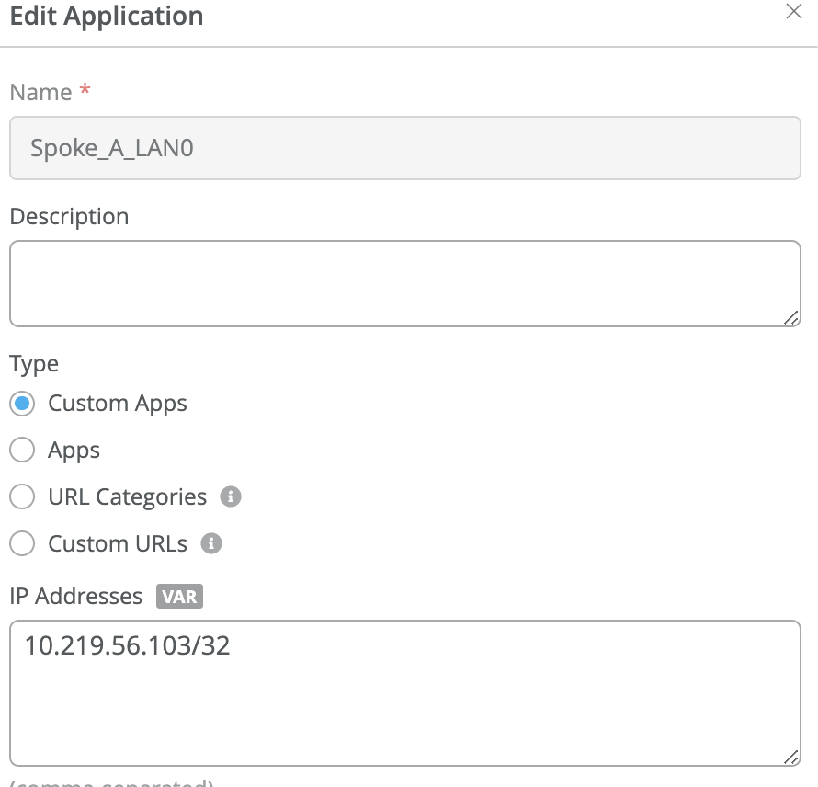Click the 'Edit Application' dialog title
This screenshot has height=787, width=818.
107,16
